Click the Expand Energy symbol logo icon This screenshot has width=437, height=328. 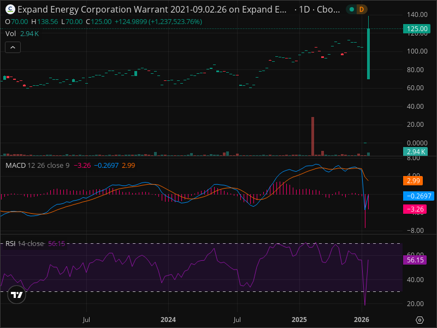pyautogui.click(x=10, y=9)
